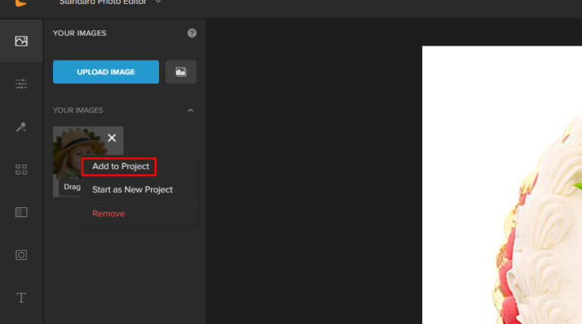Open the Standard Photo Editor dropdown
582x324 pixels.
(110, 2)
